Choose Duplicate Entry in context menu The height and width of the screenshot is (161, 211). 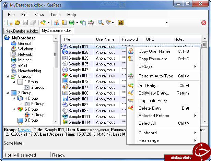(x=163, y=101)
